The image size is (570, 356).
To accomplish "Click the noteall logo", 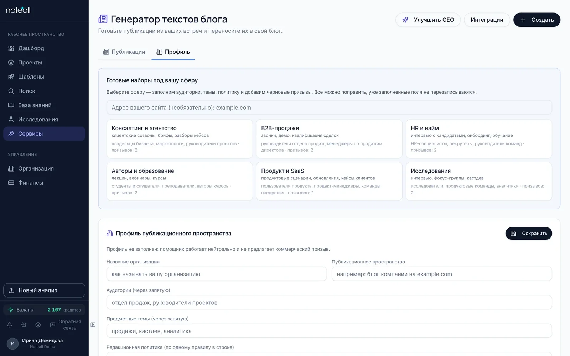I will click(18, 10).
